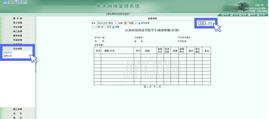Collapse the sidebar using the splitter handle

point(36,68)
